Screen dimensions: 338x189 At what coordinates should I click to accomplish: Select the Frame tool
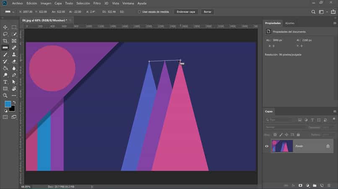tap(14, 41)
